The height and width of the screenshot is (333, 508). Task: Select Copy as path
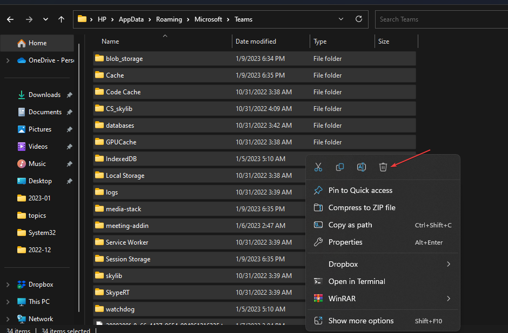point(383,225)
